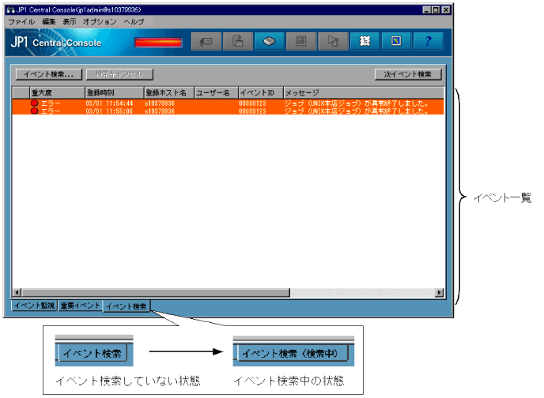This screenshot has height=398, width=544.
Task: Click the 重大度 column header
Action: (x=58, y=93)
